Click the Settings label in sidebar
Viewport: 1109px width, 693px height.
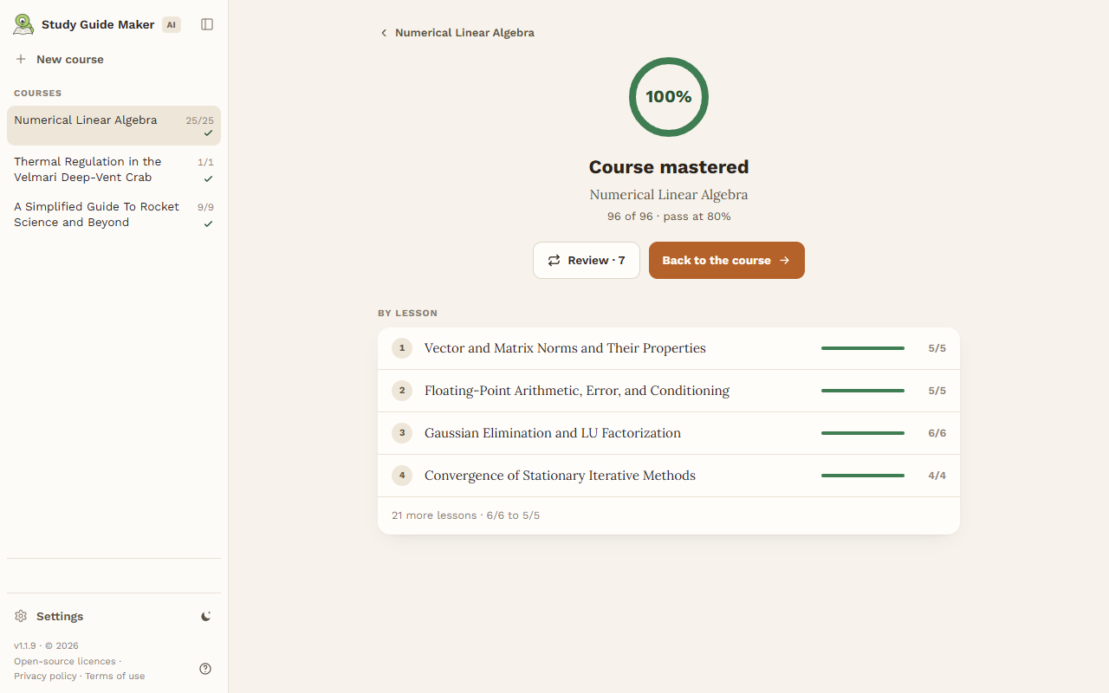60,616
